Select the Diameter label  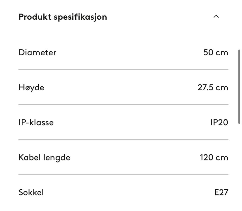coord(37,53)
